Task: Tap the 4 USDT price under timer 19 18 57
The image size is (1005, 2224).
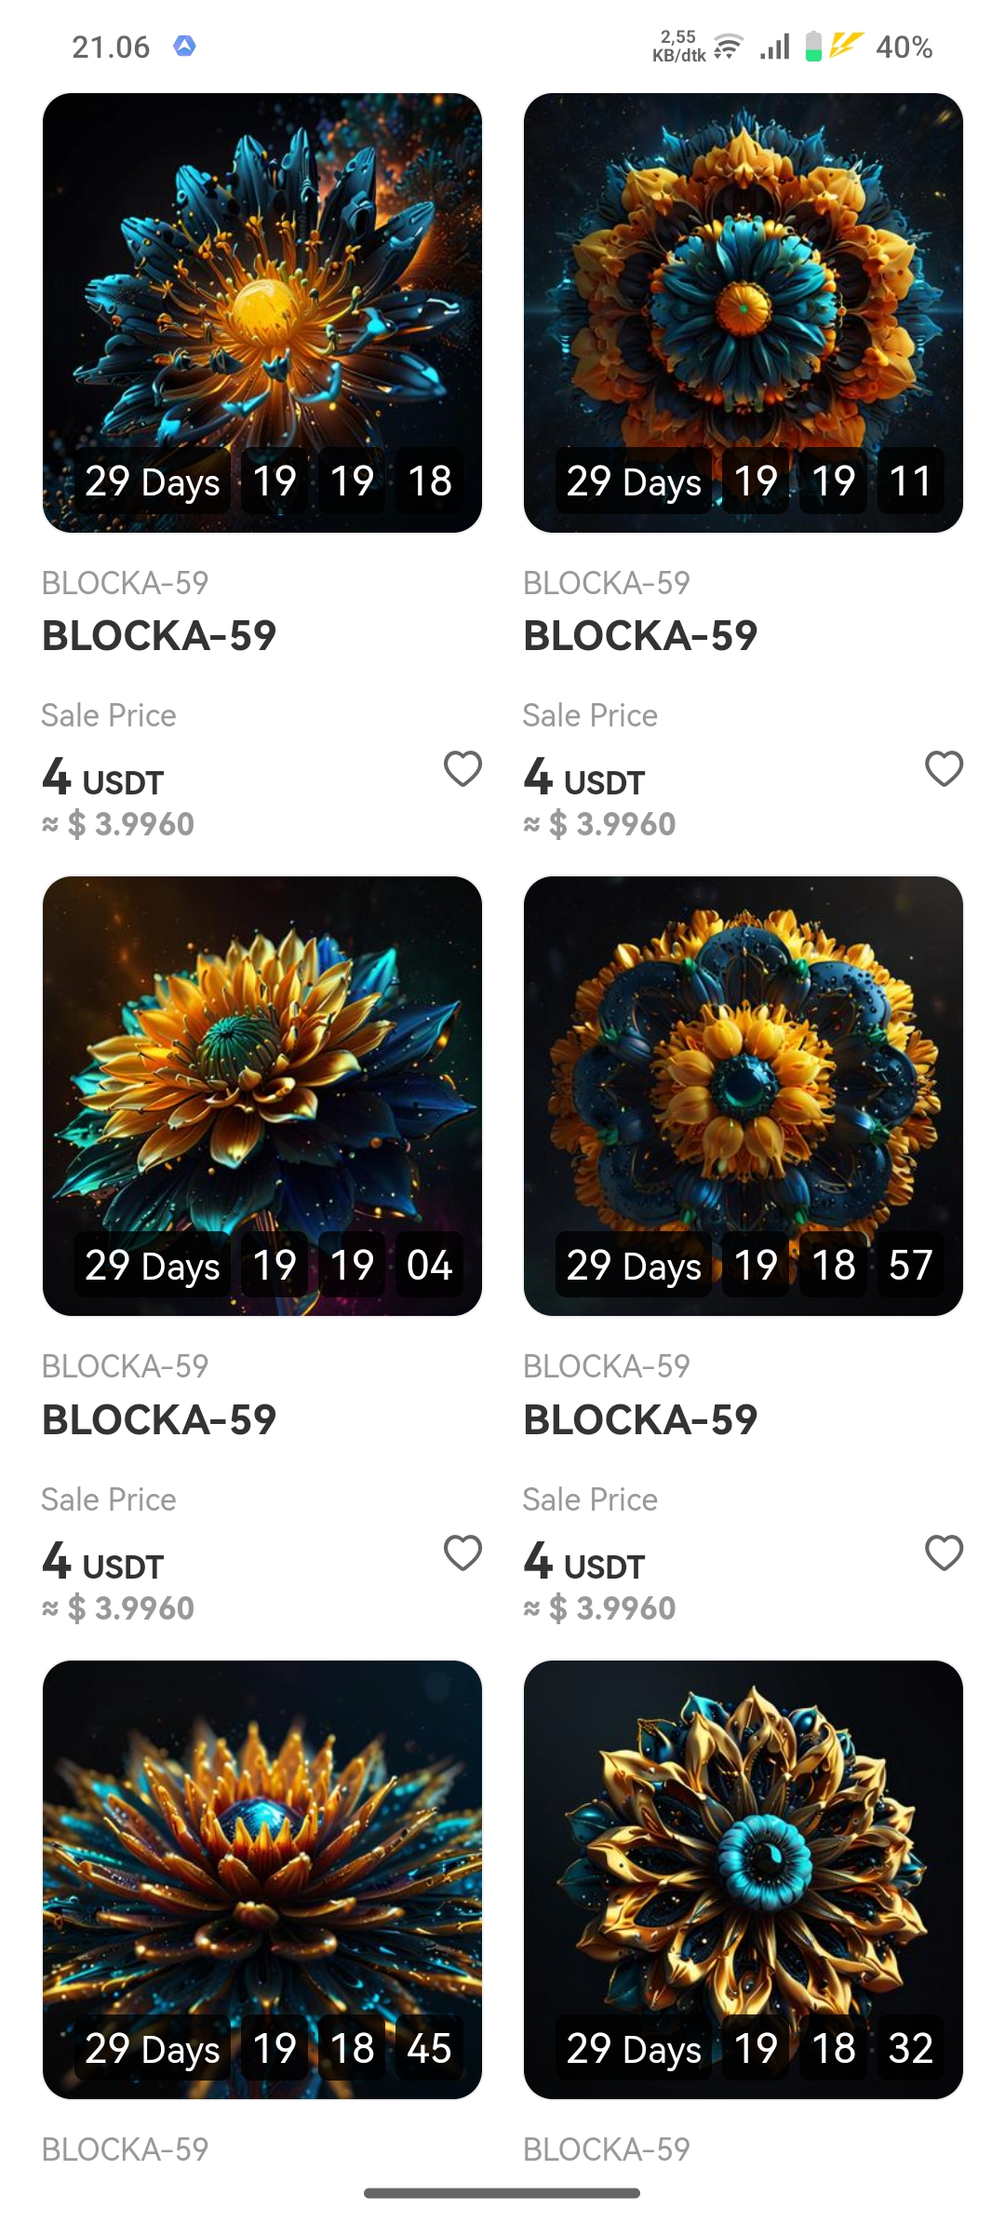Action: pyautogui.click(x=584, y=1562)
